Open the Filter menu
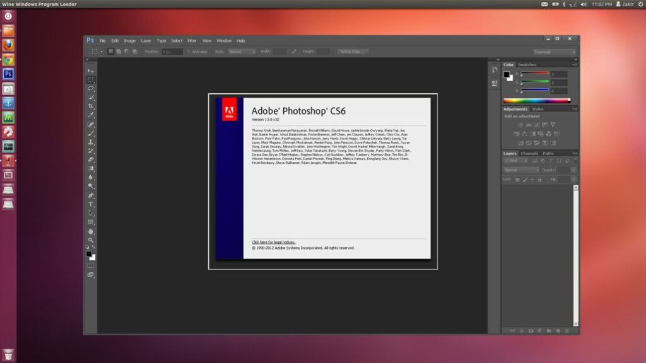 192,40
